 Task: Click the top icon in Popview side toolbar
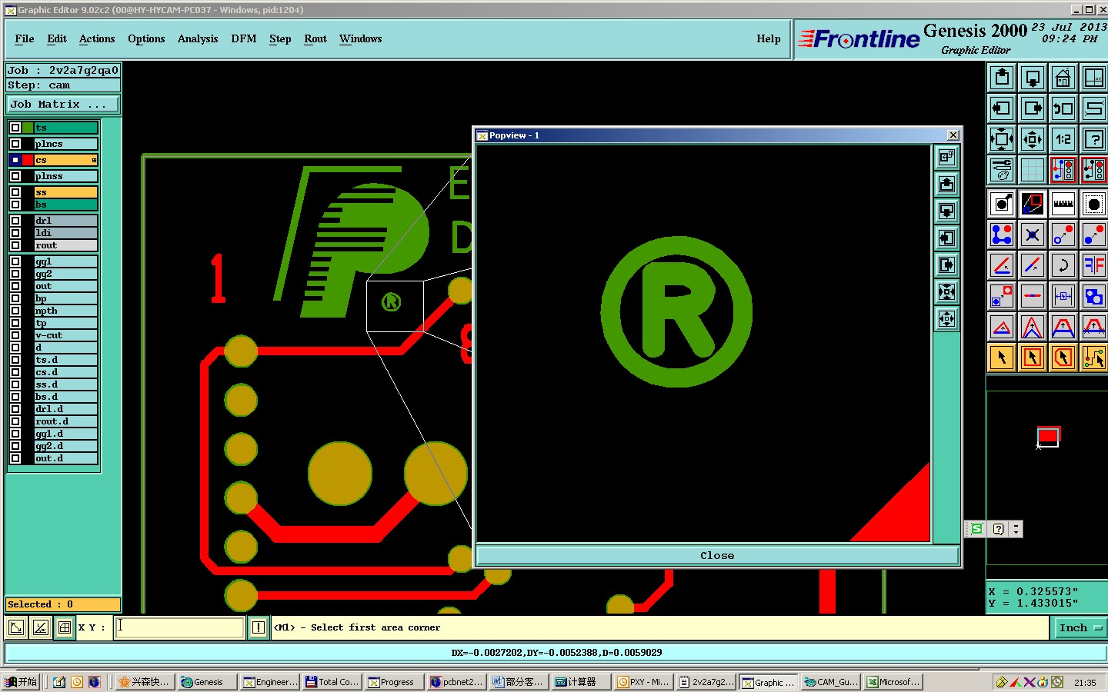(x=946, y=158)
